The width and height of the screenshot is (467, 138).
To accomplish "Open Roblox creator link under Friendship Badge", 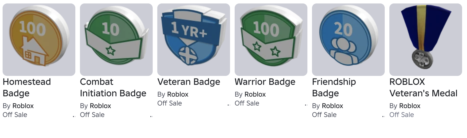I will (332, 106).
